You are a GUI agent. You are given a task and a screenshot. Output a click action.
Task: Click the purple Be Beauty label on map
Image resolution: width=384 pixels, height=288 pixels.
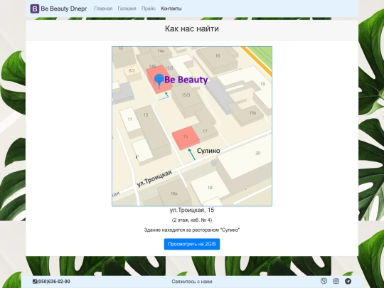(186, 80)
